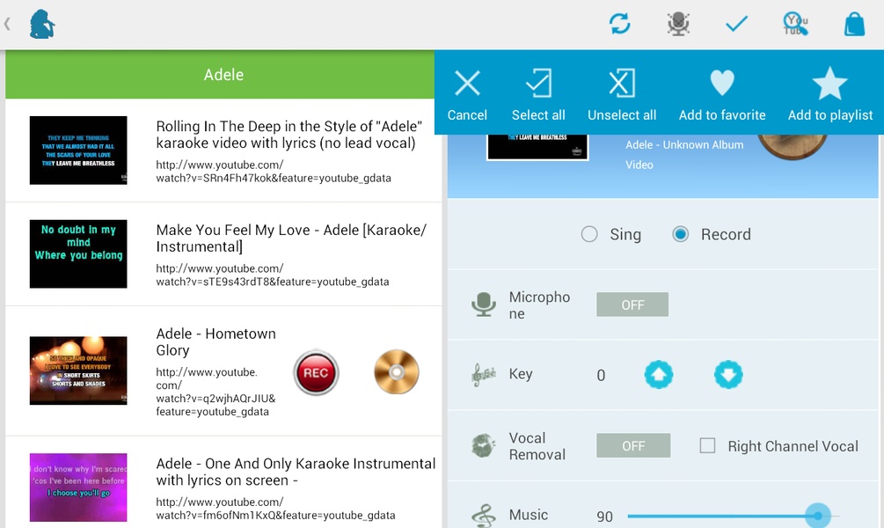Click the treble clef icon beside Music
This screenshot has height=528, width=884.
pyautogui.click(x=483, y=516)
